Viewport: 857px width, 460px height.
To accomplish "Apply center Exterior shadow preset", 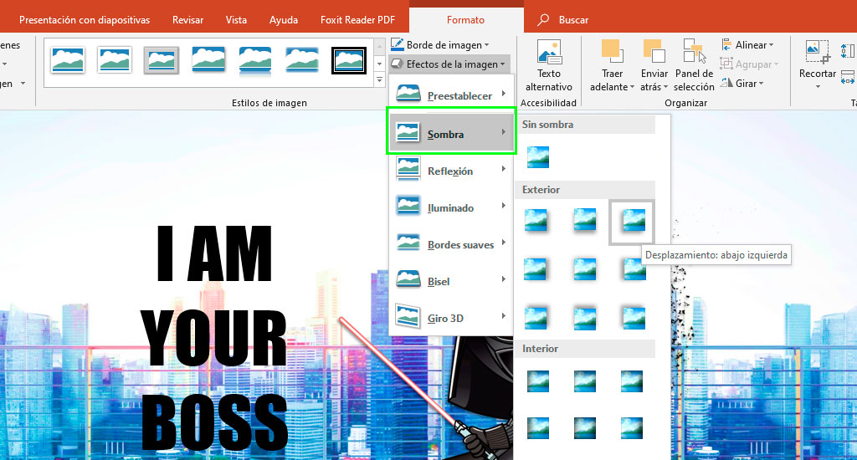I will point(585,269).
